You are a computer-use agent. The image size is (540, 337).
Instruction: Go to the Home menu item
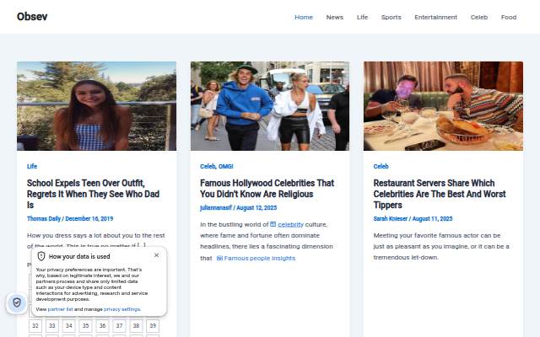[304, 17]
